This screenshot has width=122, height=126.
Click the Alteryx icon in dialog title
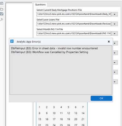coord(12,41)
